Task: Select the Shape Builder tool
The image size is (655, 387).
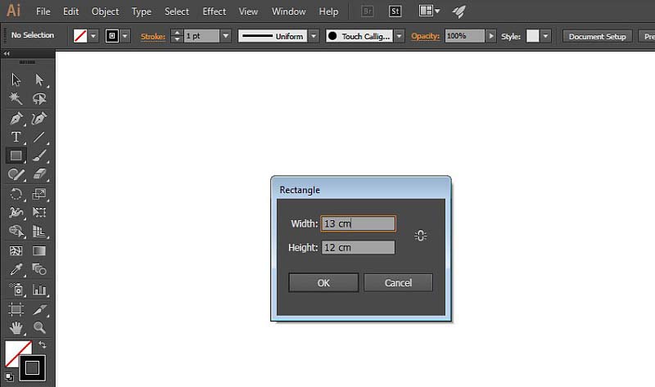Action: [x=16, y=231]
